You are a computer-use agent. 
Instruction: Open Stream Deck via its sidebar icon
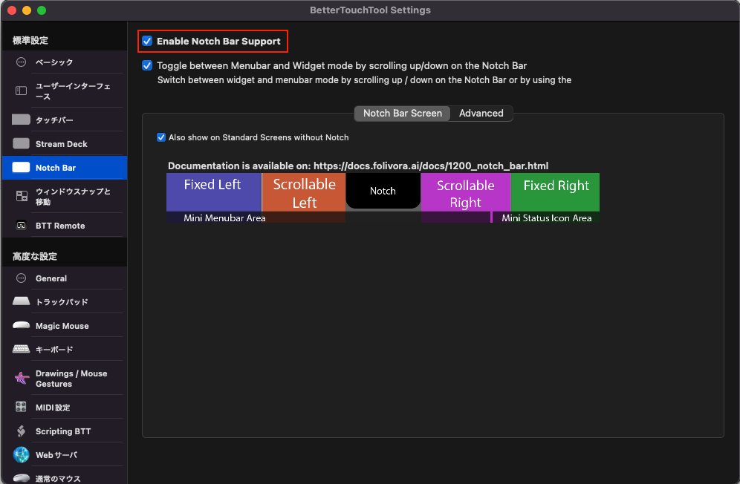click(x=22, y=143)
